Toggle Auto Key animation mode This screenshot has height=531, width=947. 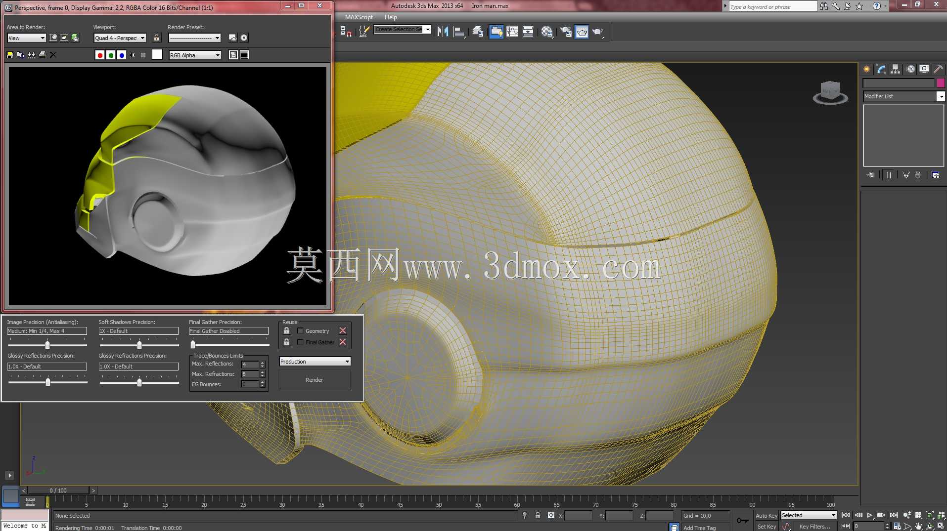(x=766, y=515)
